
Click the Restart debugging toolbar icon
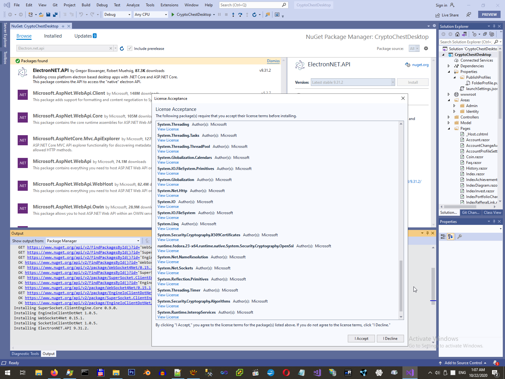(254, 15)
